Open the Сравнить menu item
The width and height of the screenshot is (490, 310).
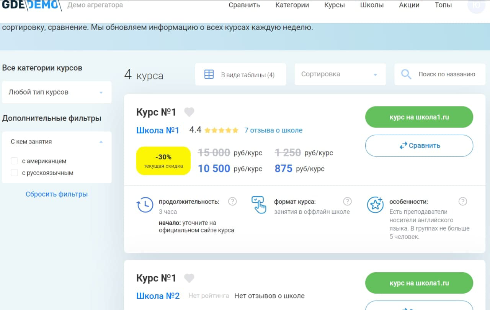244,5
